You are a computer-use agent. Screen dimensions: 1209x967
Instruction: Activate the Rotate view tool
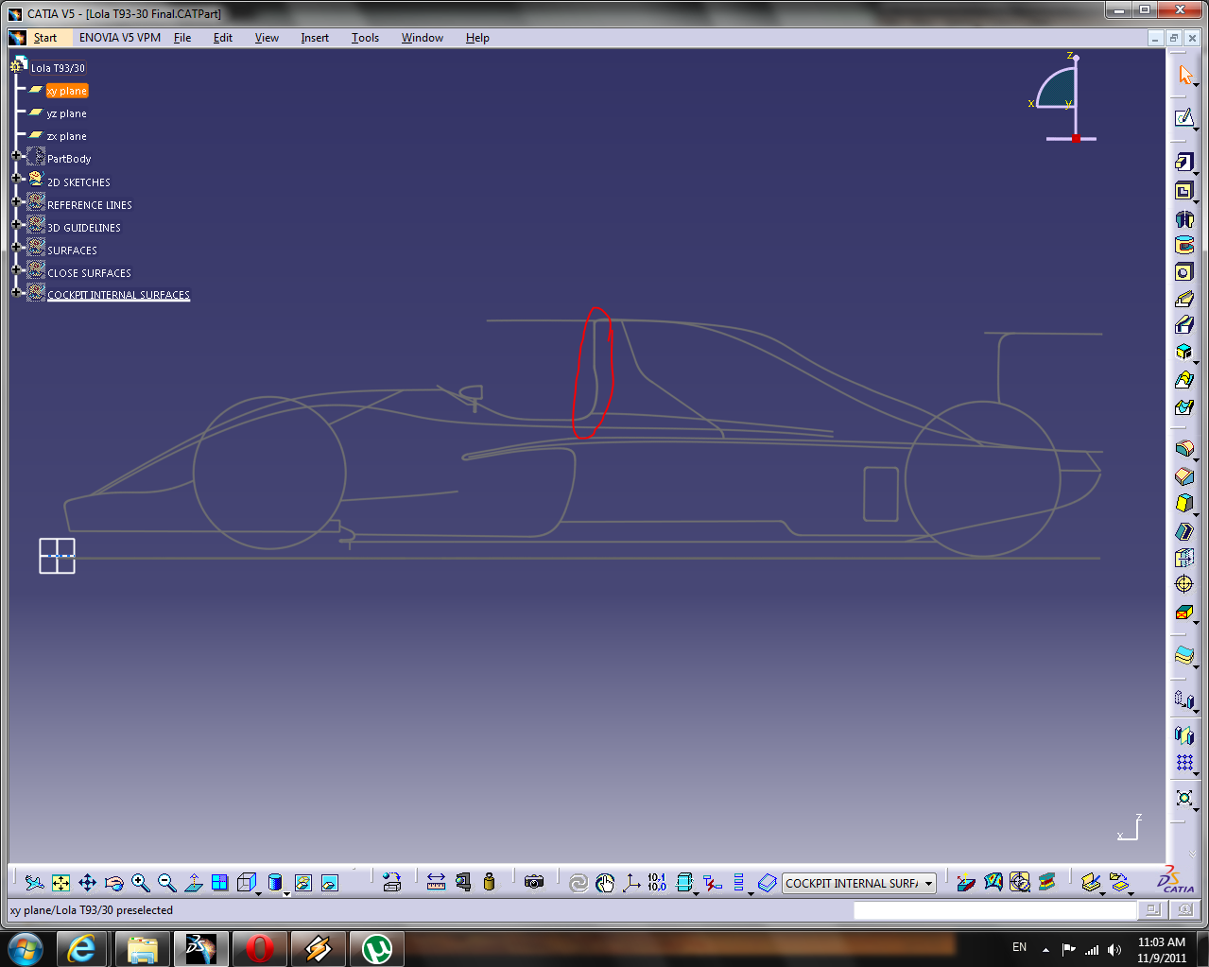pyautogui.click(x=113, y=883)
